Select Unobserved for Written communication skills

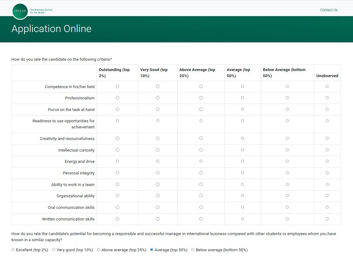click(327, 219)
